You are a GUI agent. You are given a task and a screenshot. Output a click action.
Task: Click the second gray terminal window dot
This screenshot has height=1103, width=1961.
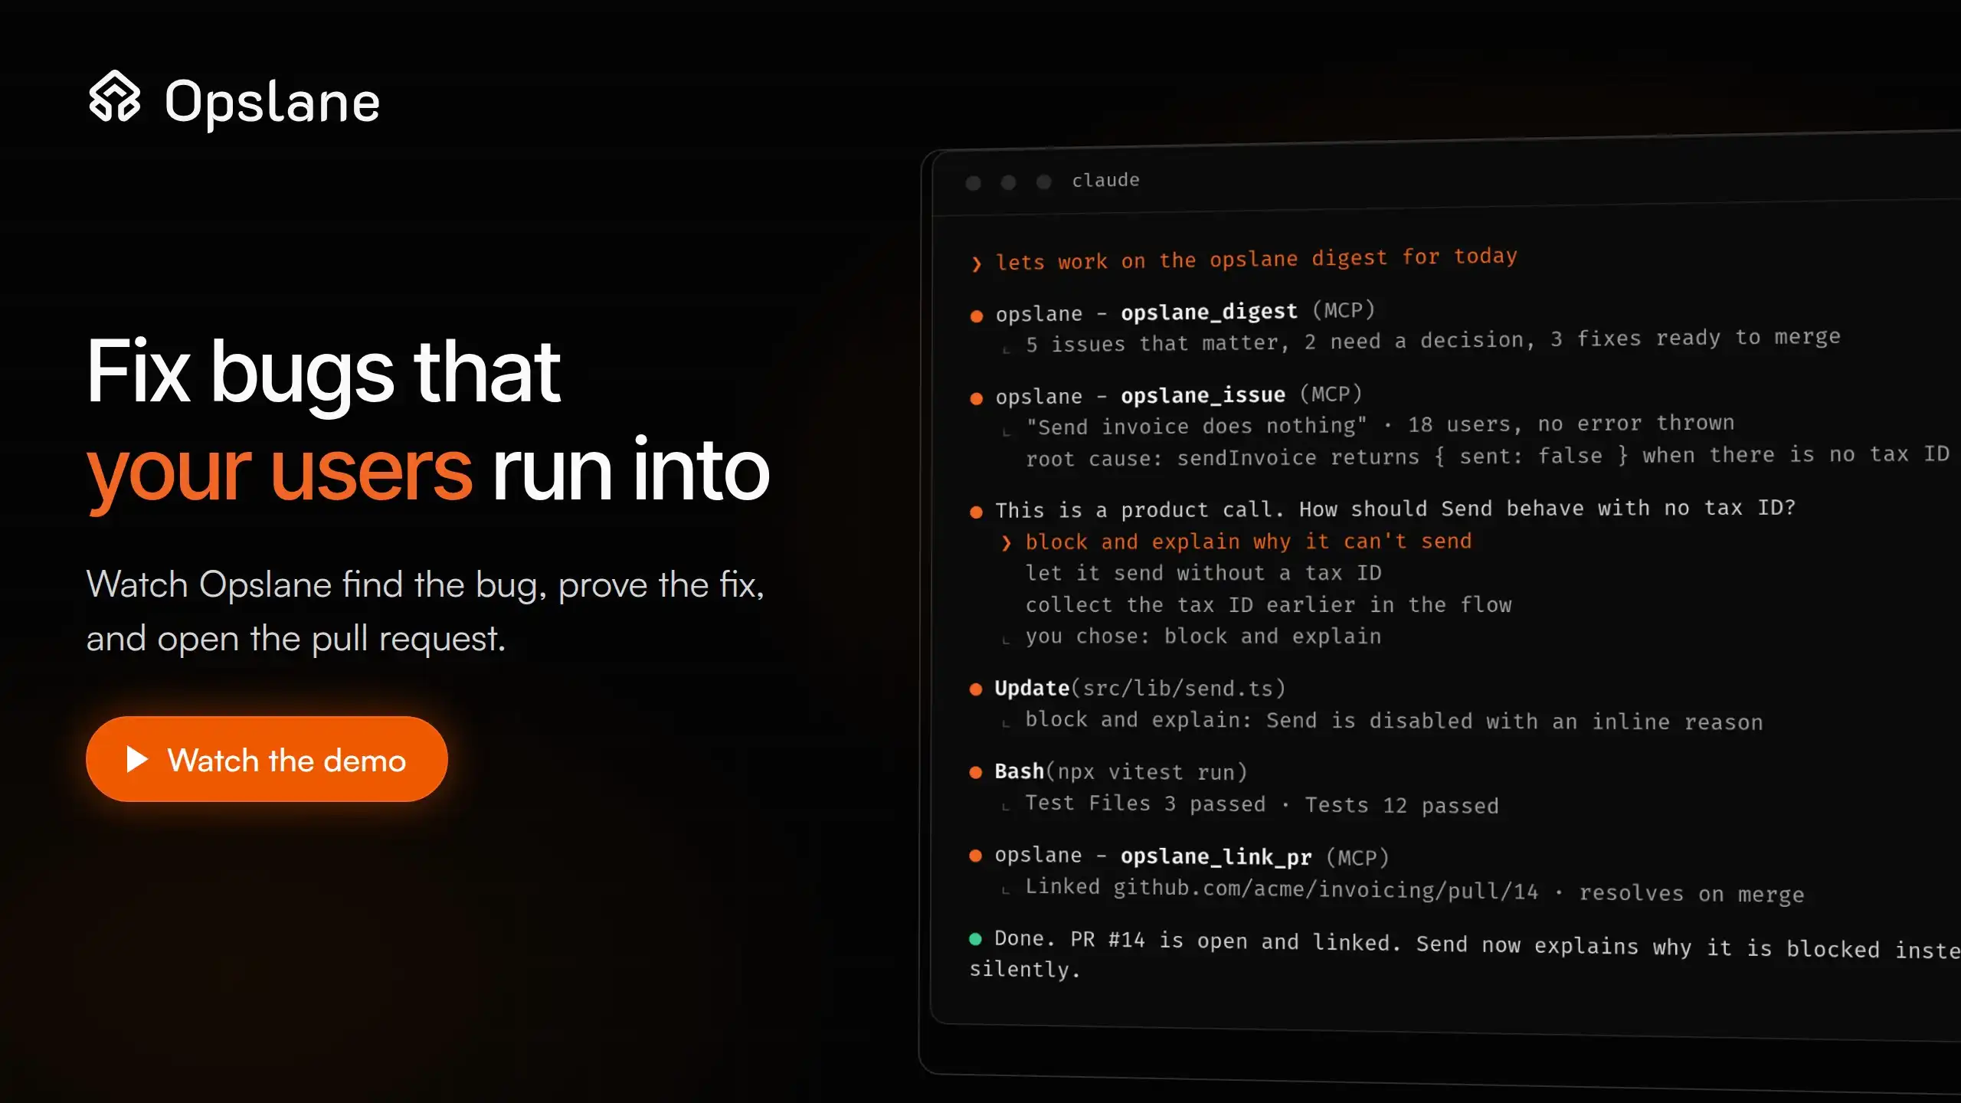[x=1008, y=182]
